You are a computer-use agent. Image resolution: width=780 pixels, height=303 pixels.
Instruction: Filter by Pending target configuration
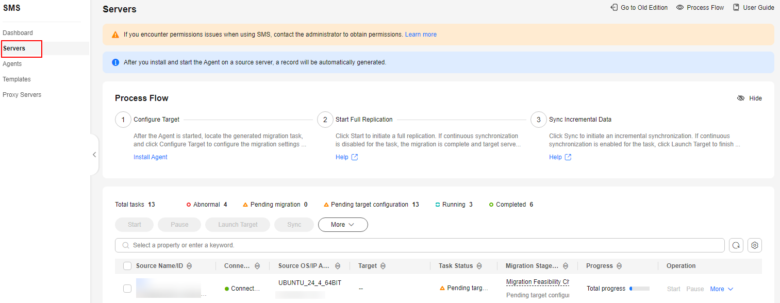371,205
